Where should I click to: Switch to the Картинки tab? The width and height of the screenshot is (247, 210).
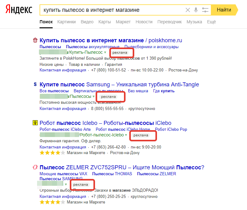tap(66, 22)
